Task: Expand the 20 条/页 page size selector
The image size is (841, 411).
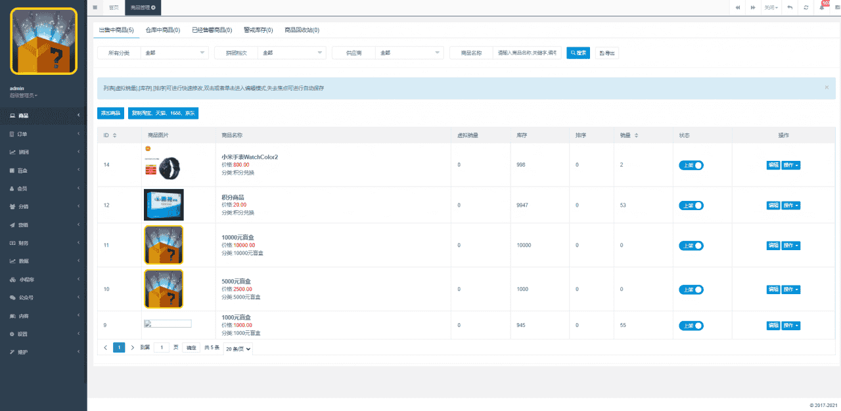Action: tap(238, 348)
